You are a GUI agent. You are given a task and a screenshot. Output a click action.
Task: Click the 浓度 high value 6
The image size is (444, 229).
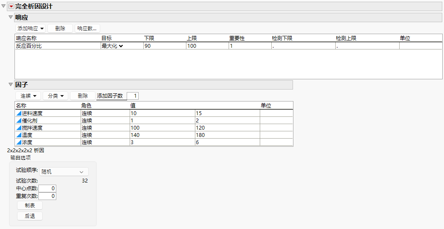(227, 142)
